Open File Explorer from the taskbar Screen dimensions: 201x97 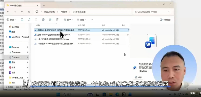[111, 94]
